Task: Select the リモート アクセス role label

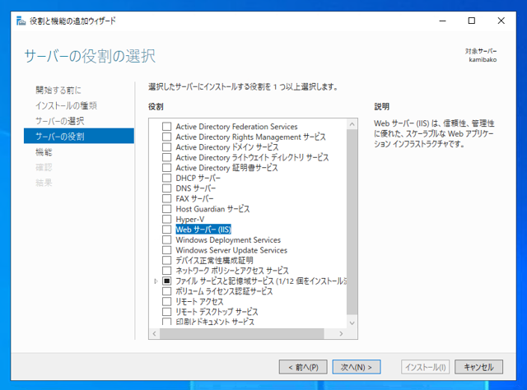Action: 199,301
